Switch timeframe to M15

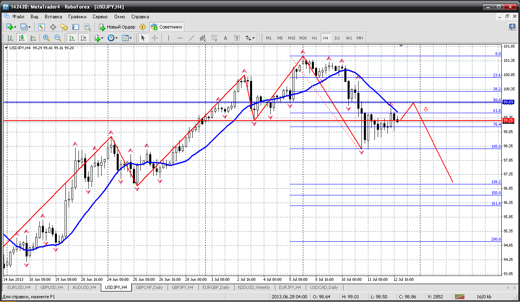[x=292, y=38]
